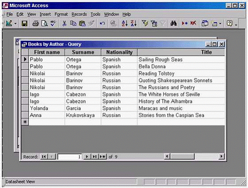
Task: Click the Save toolbar icon
Action: pos(24,24)
